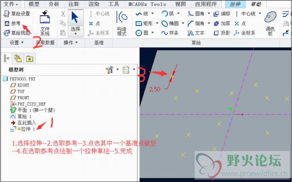
Task: Click datum 坐标系 in 基准 group
Action: (x=99, y=33)
